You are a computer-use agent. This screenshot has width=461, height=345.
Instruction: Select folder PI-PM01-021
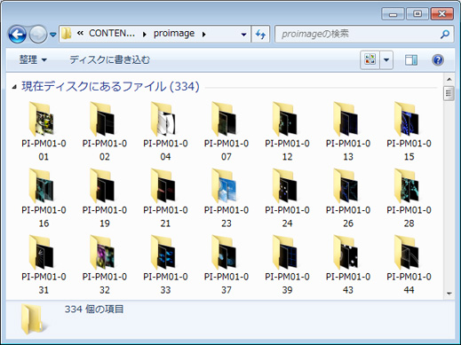click(x=165, y=198)
